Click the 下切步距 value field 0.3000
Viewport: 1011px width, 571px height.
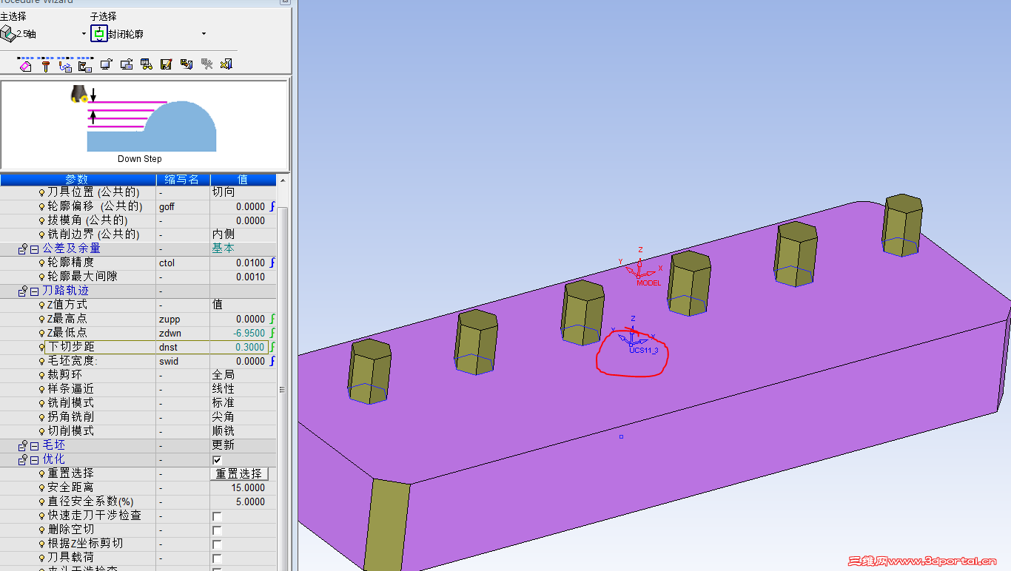click(x=238, y=347)
